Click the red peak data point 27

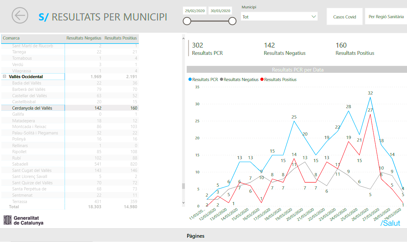coord(370,114)
